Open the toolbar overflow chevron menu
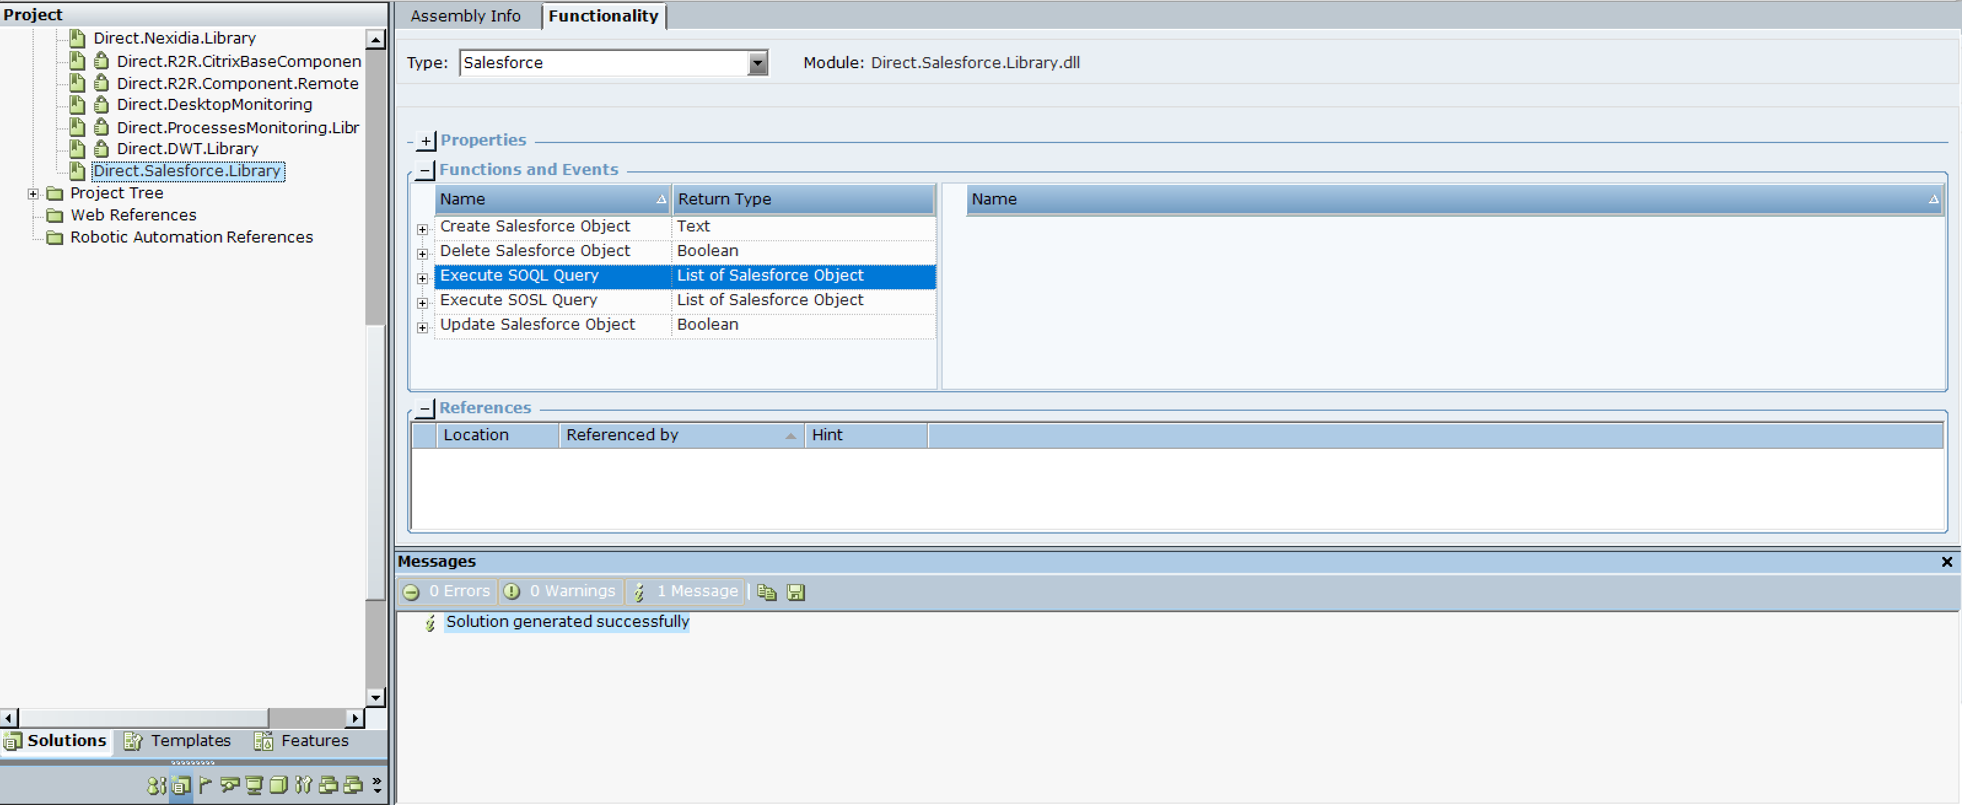 pyautogui.click(x=377, y=785)
